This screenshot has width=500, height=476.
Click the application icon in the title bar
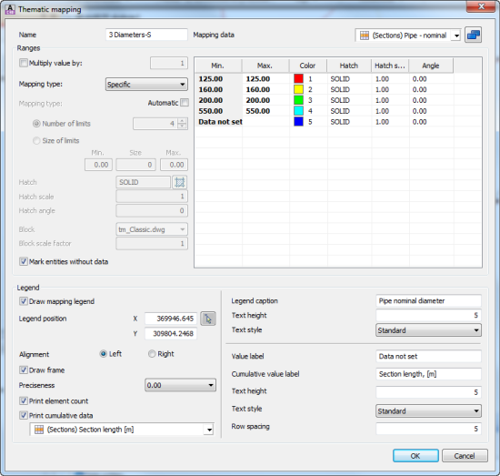click(10, 9)
